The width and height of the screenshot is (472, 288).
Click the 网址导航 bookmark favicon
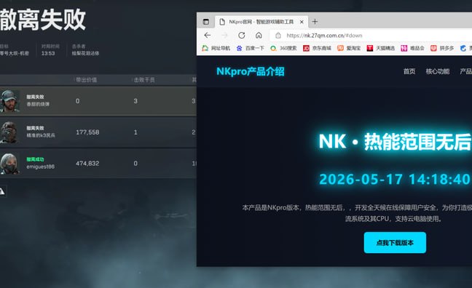point(205,48)
